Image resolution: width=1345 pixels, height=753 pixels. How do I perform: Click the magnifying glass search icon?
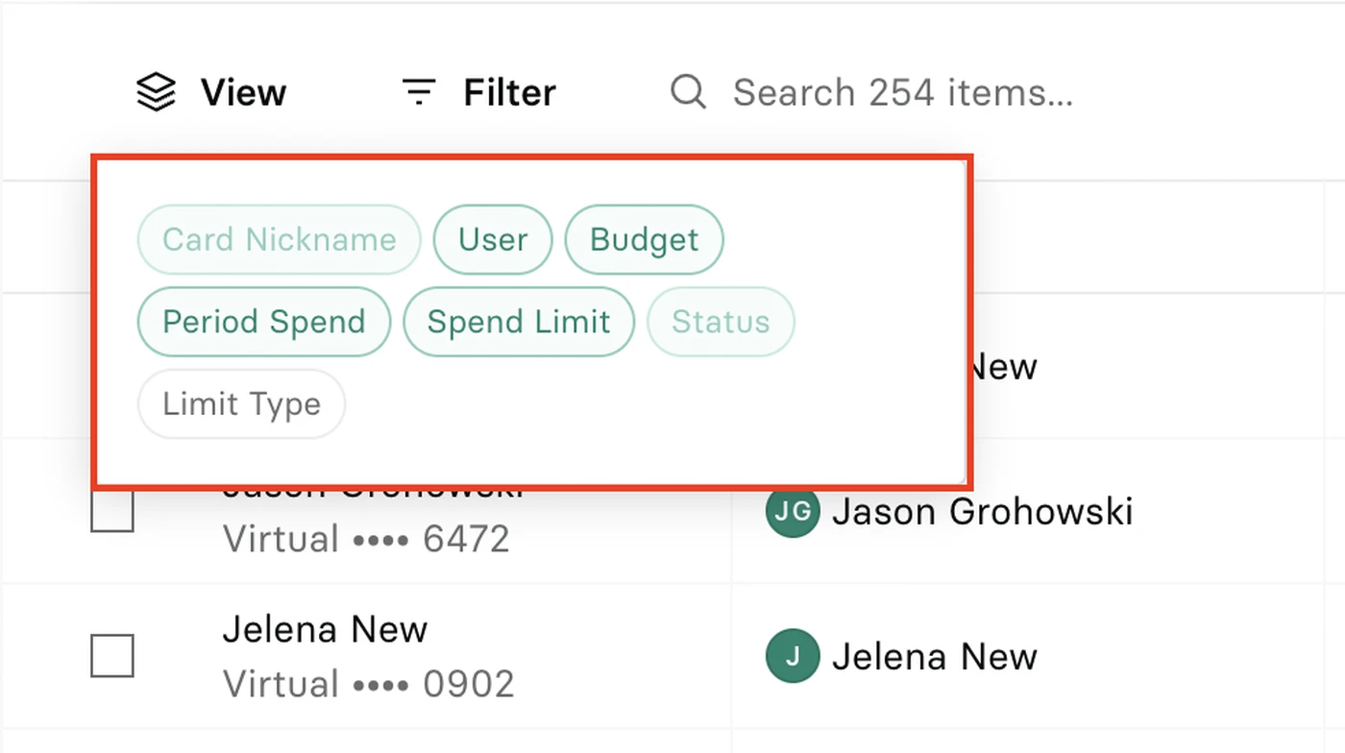pos(688,92)
